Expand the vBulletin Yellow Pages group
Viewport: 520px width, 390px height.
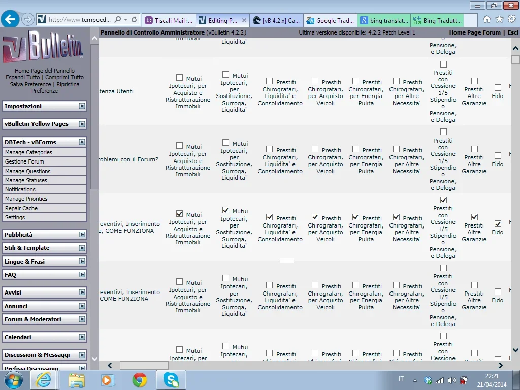pos(82,124)
